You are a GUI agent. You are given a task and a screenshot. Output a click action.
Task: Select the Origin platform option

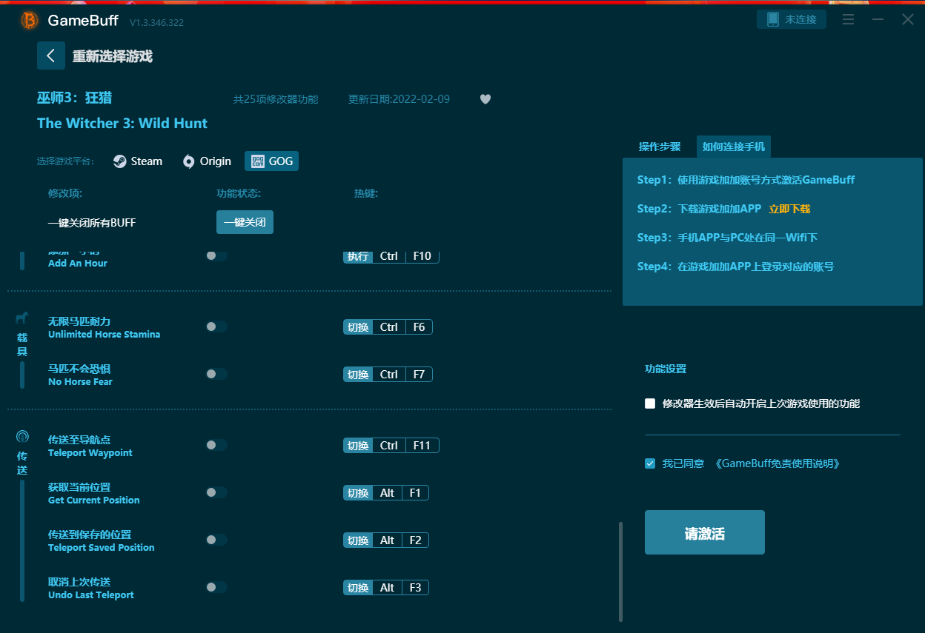207,161
